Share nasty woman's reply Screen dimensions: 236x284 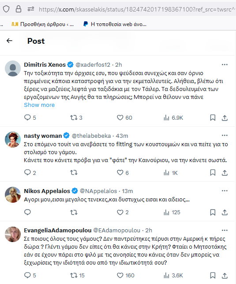[x=225, y=173]
